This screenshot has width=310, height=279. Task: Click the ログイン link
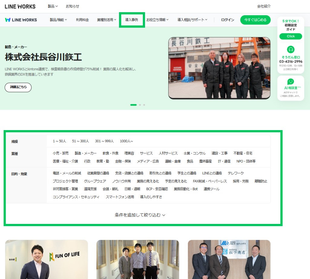227,20
